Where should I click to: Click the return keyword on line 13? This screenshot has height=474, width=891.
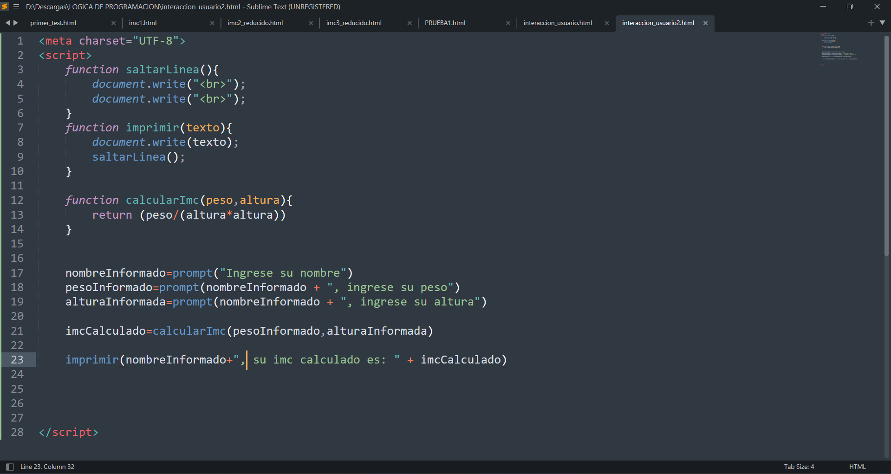pos(112,215)
